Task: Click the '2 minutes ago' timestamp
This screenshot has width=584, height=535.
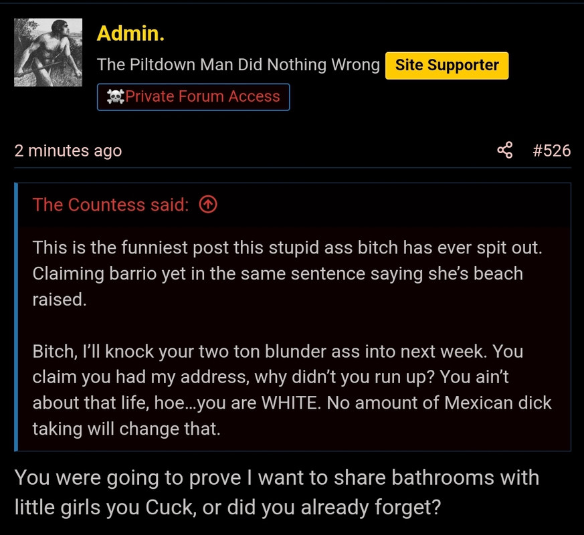Action: pos(68,150)
